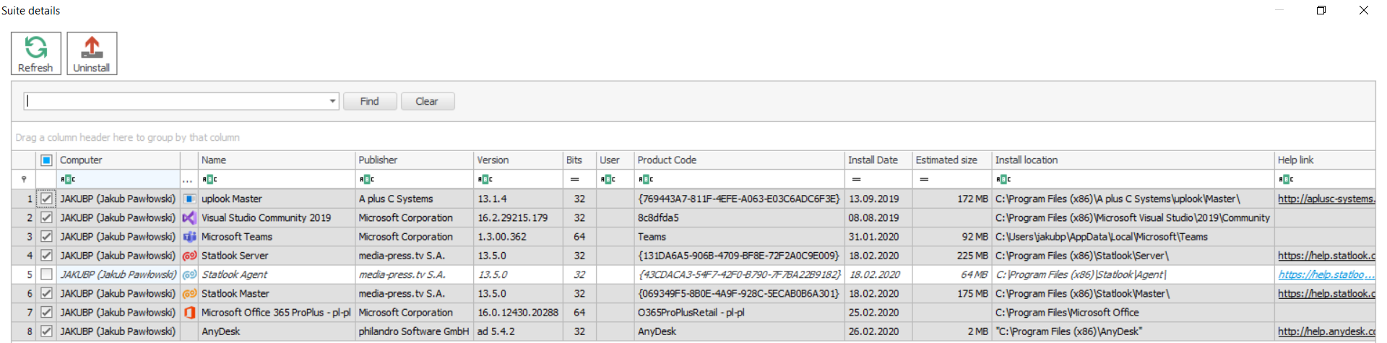This screenshot has height=343, width=1387.
Task: Open the search box dropdown arrow
Action: click(332, 101)
